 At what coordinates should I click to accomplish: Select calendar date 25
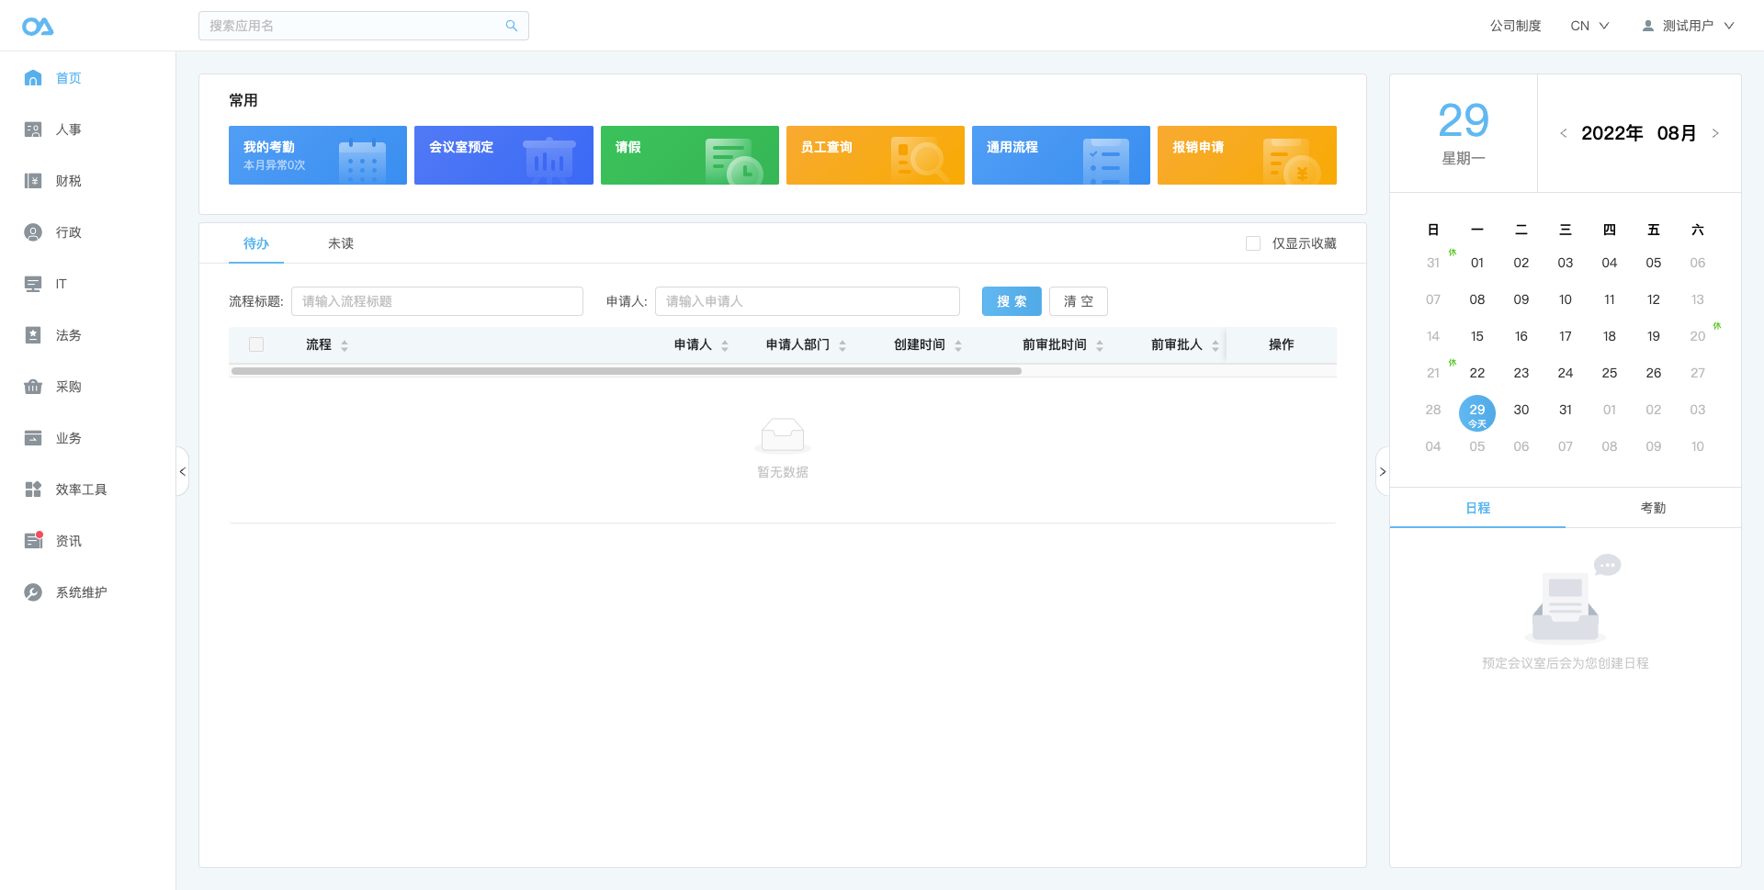[1610, 373]
